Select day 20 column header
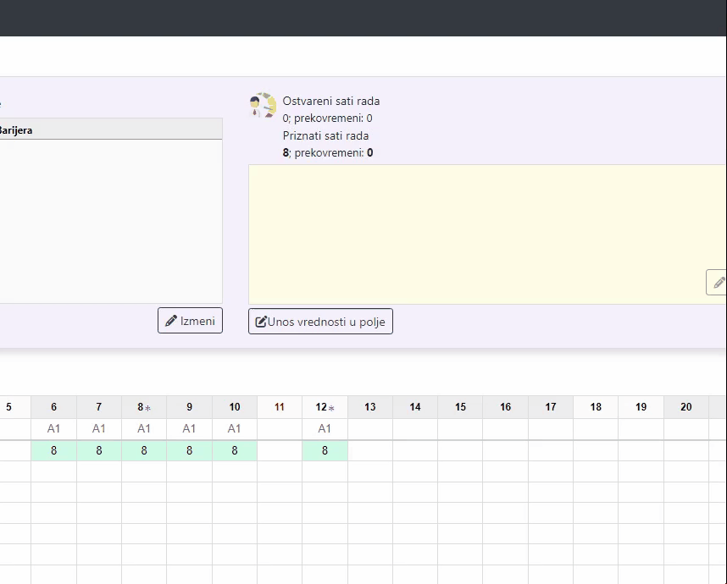This screenshot has width=727, height=584. [x=685, y=407]
